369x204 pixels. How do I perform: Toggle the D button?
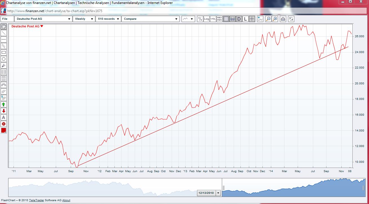[x=239, y=19]
